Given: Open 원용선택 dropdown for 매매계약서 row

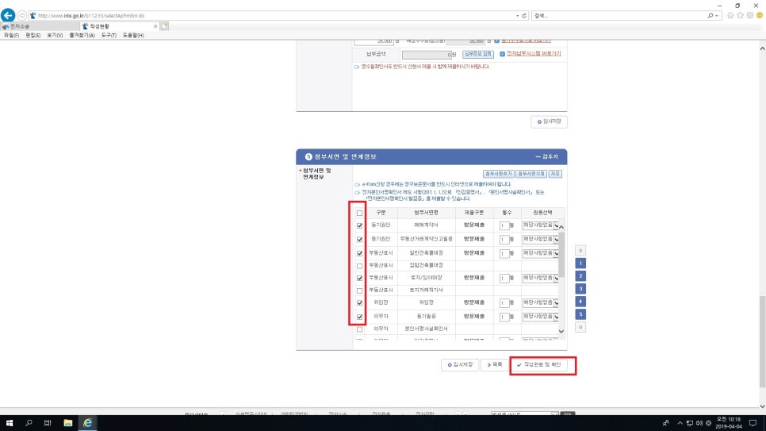Looking at the screenshot, I should coord(540,225).
